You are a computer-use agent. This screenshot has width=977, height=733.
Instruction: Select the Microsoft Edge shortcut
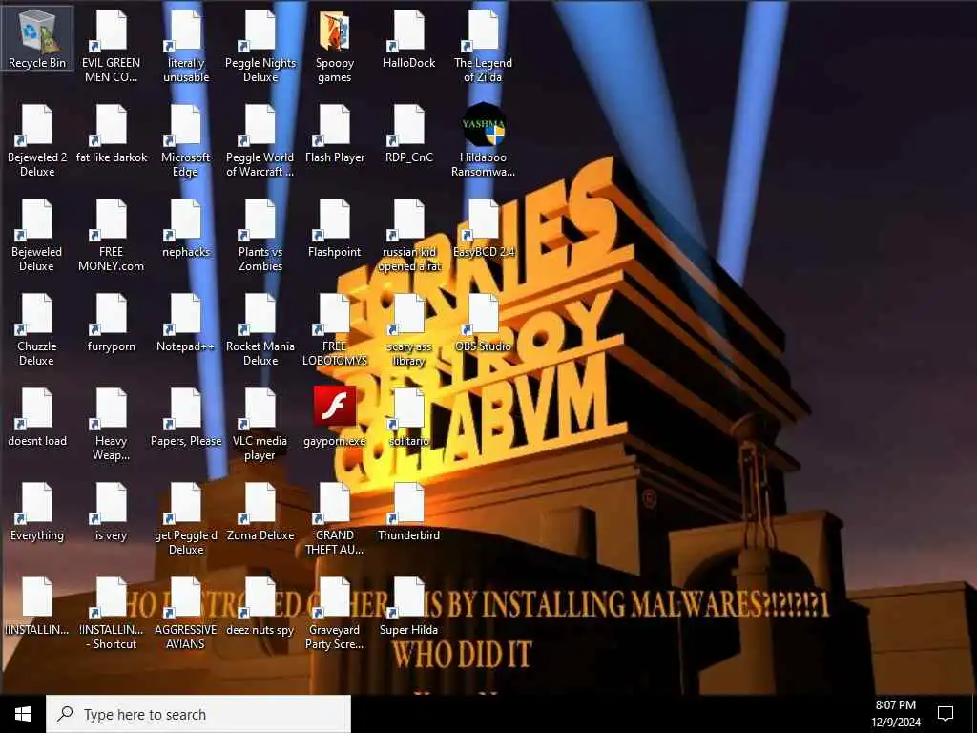[186, 139]
